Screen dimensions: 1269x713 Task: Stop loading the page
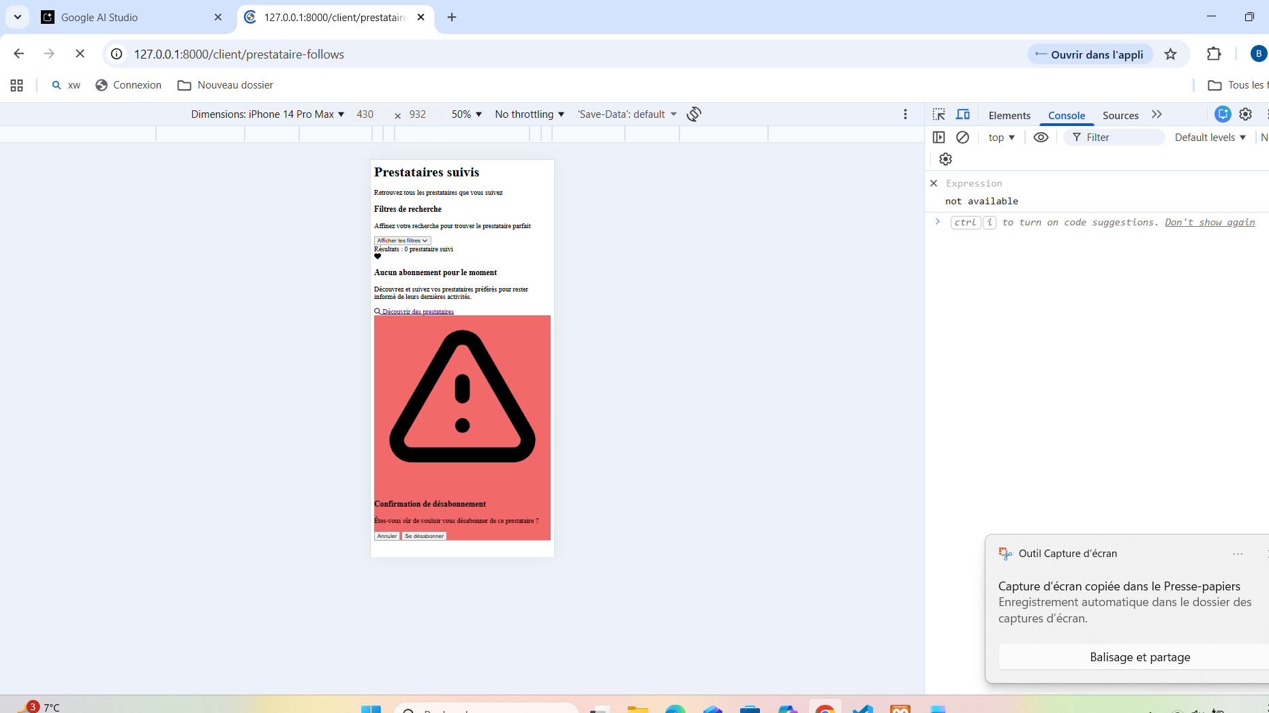coord(80,54)
